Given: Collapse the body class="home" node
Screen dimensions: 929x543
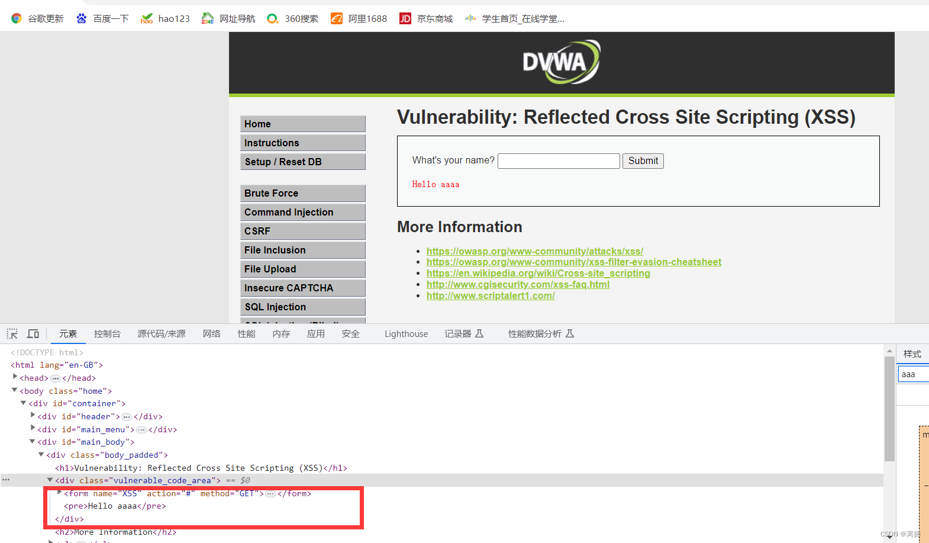Looking at the screenshot, I should [15, 390].
